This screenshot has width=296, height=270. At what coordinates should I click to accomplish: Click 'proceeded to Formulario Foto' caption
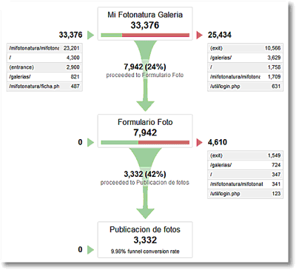coord(145,75)
